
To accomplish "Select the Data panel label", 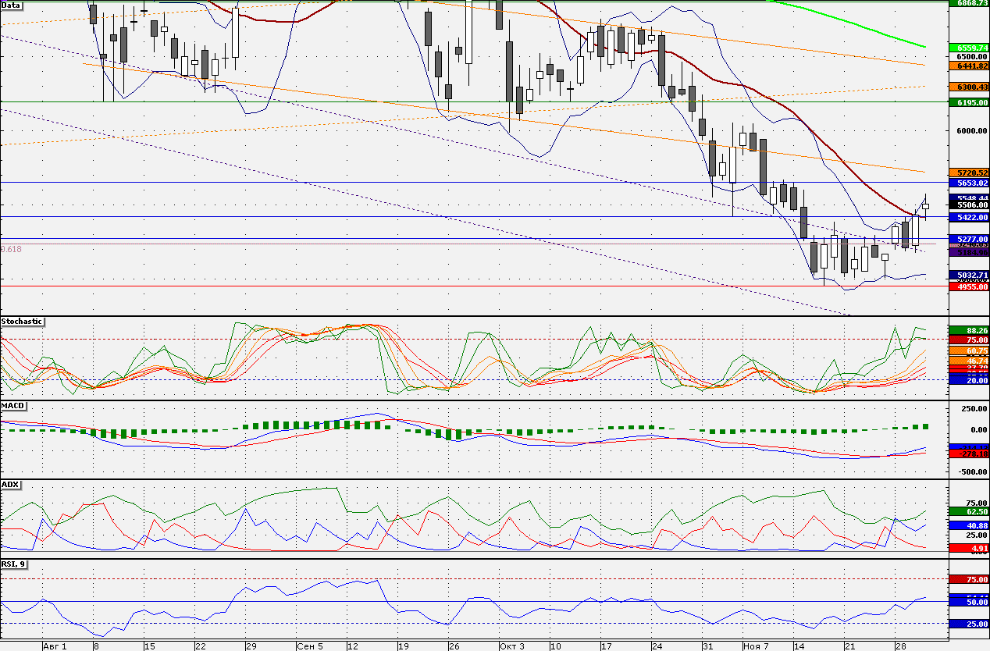I will (x=12, y=5).
